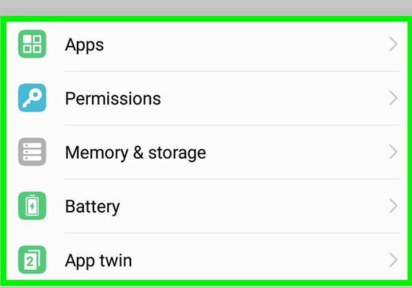
Task: Click blank area of the Permissions row
Action: 275,98
